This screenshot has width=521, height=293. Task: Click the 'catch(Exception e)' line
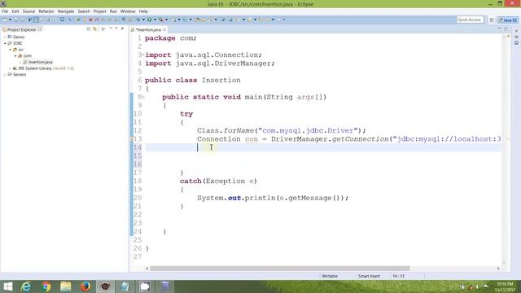tap(218, 181)
